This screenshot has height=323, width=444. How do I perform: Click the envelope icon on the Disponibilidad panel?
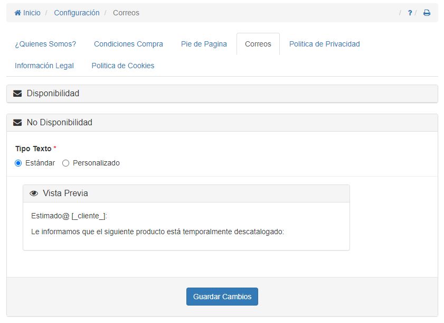16,93
